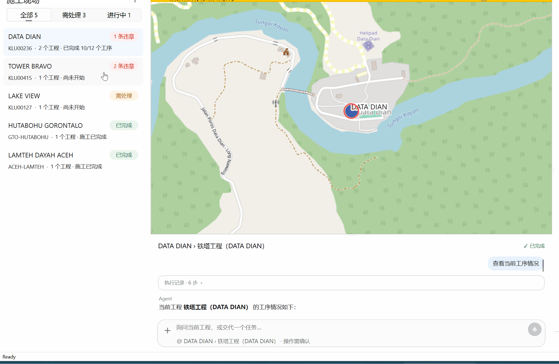Click the 操作需确认 label
This screenshot has height=364, width=559.
[x=296, y=341]
